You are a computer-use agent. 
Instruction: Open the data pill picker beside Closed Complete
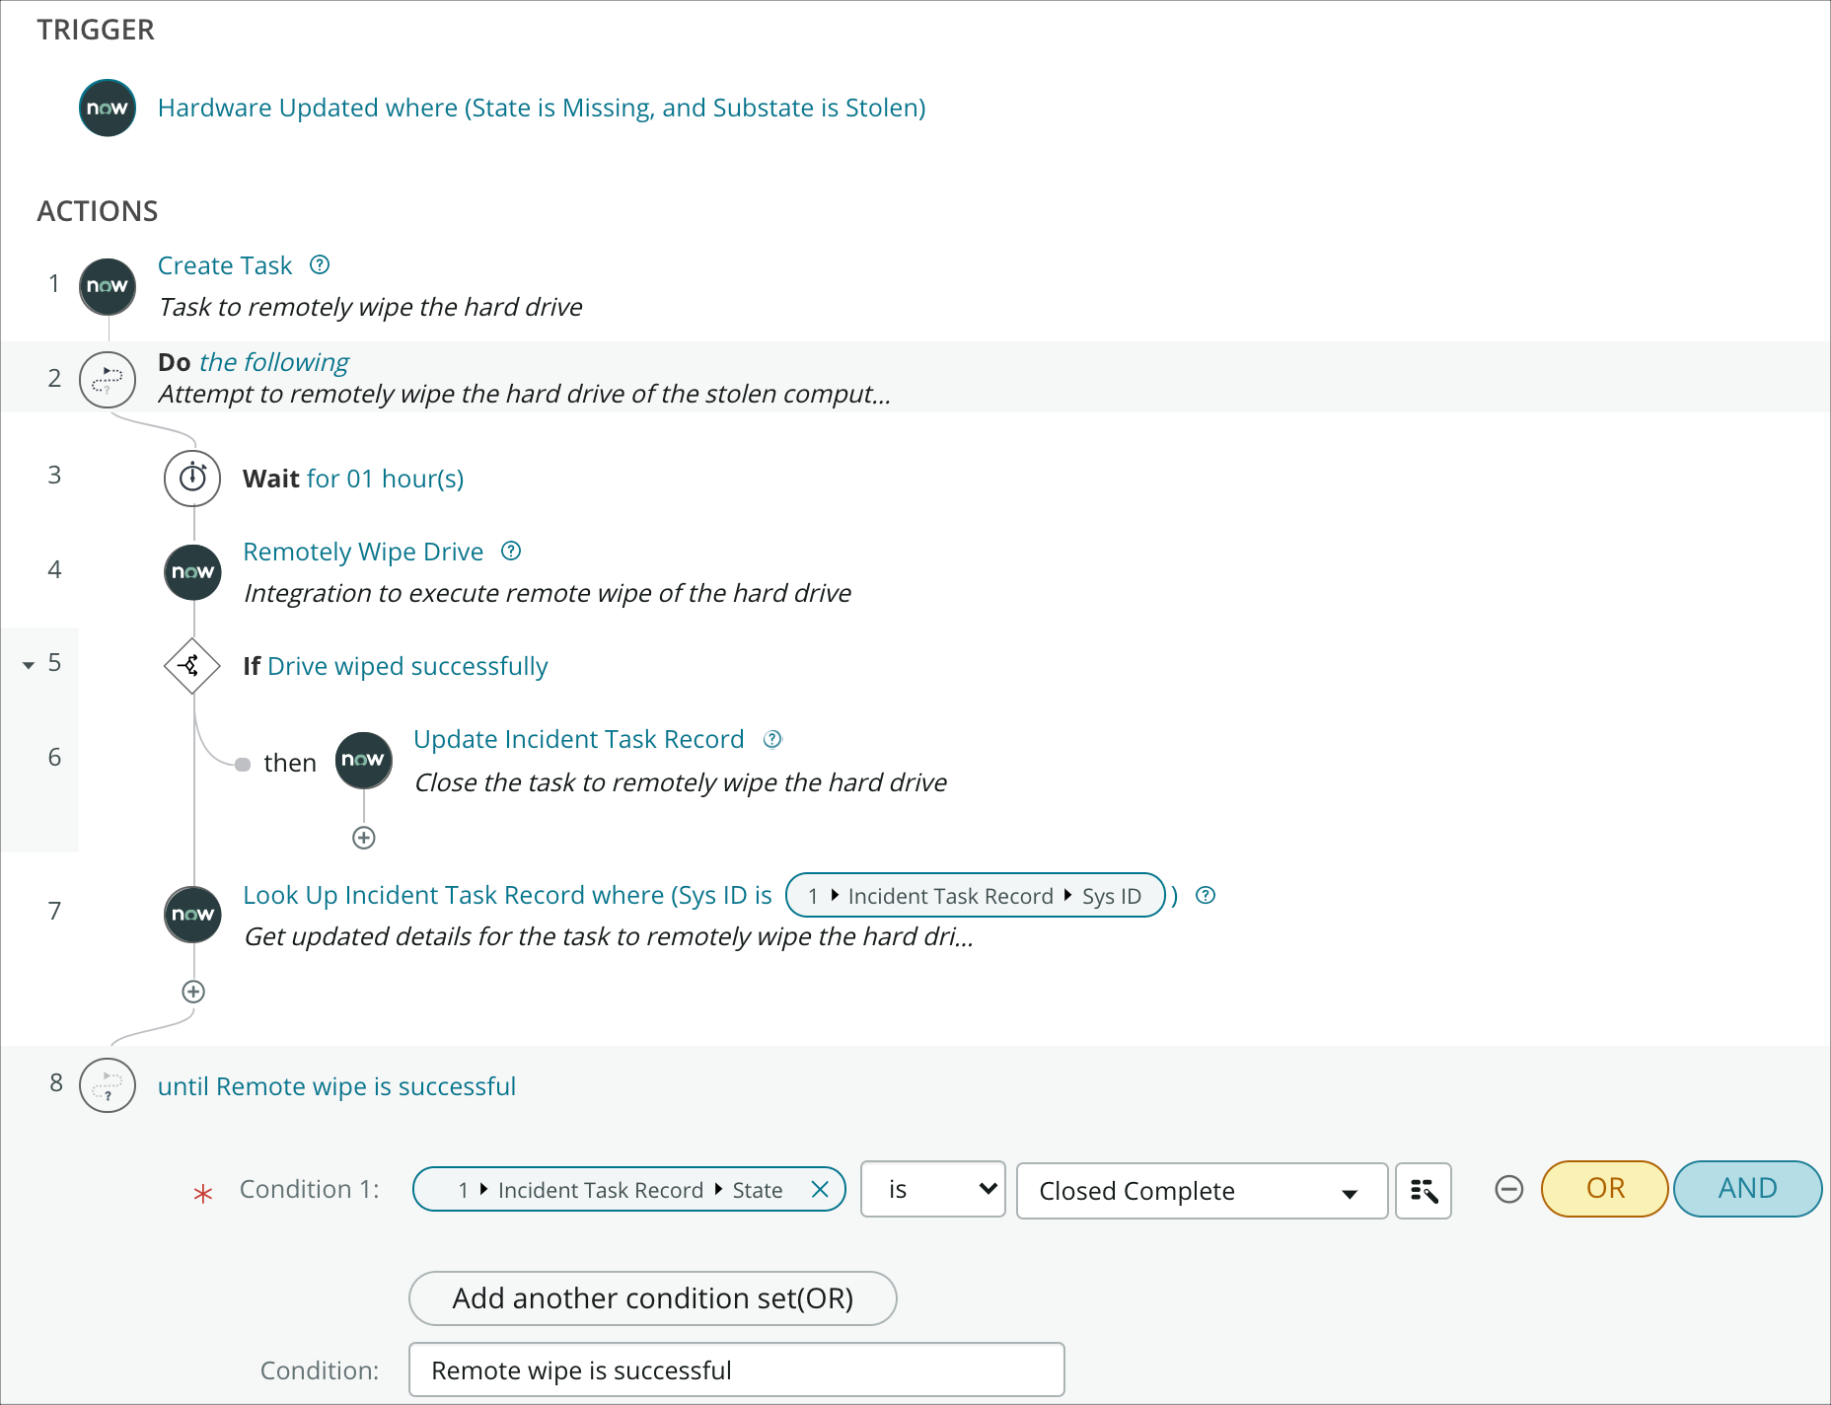coord(1423,1191)
